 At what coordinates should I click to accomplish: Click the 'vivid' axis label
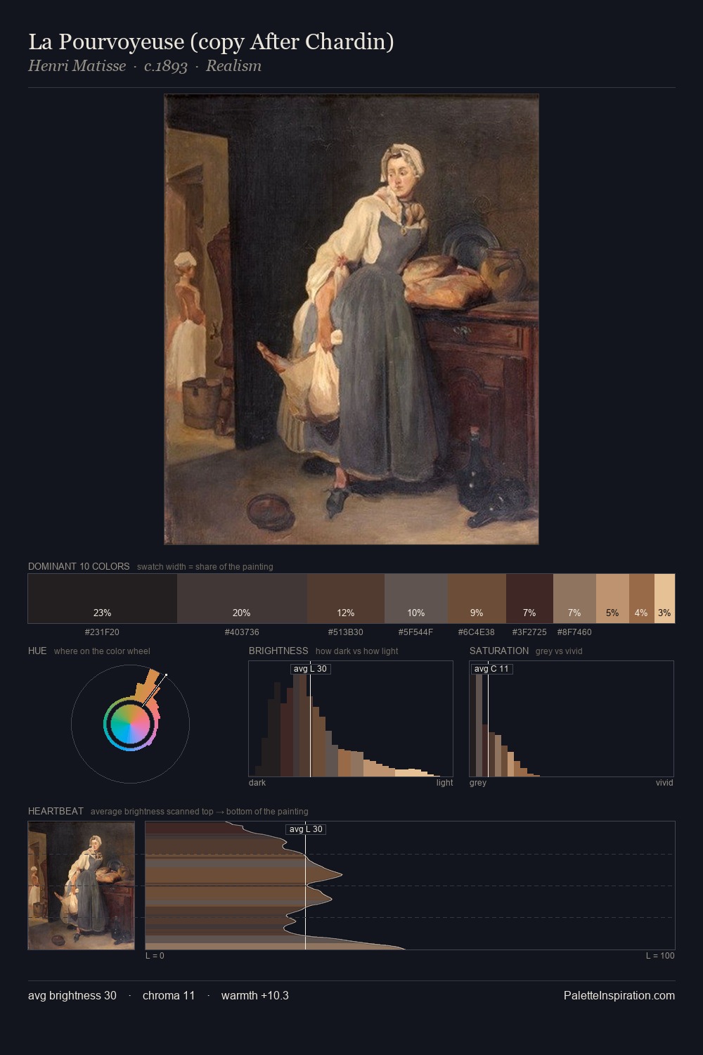(664, 783)
